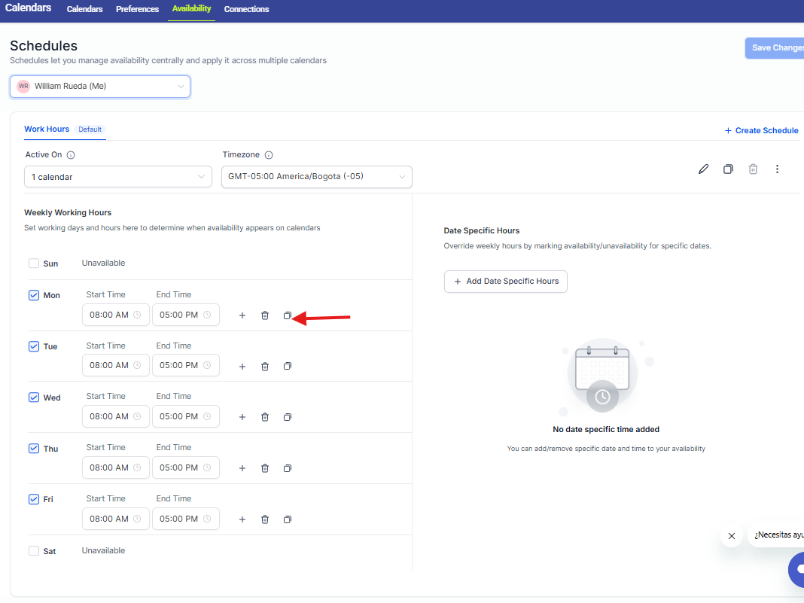Click the info icon beside Timezone
Viewport: 804px width, 603px height.
(x=269, y=155)
